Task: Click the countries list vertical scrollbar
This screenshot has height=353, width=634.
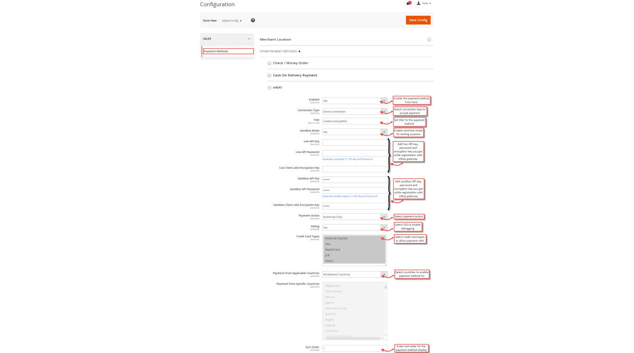Action: [385, 310]
